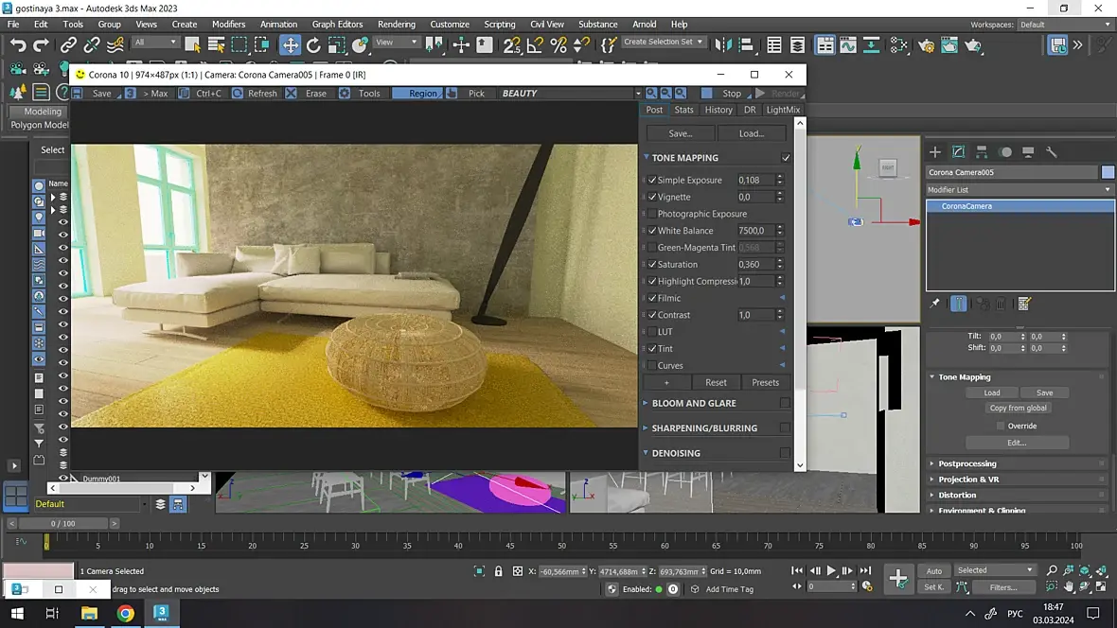Open the Create panel plus icon
This screenshot has width=1117, height=628.
(x=935, y=151)
